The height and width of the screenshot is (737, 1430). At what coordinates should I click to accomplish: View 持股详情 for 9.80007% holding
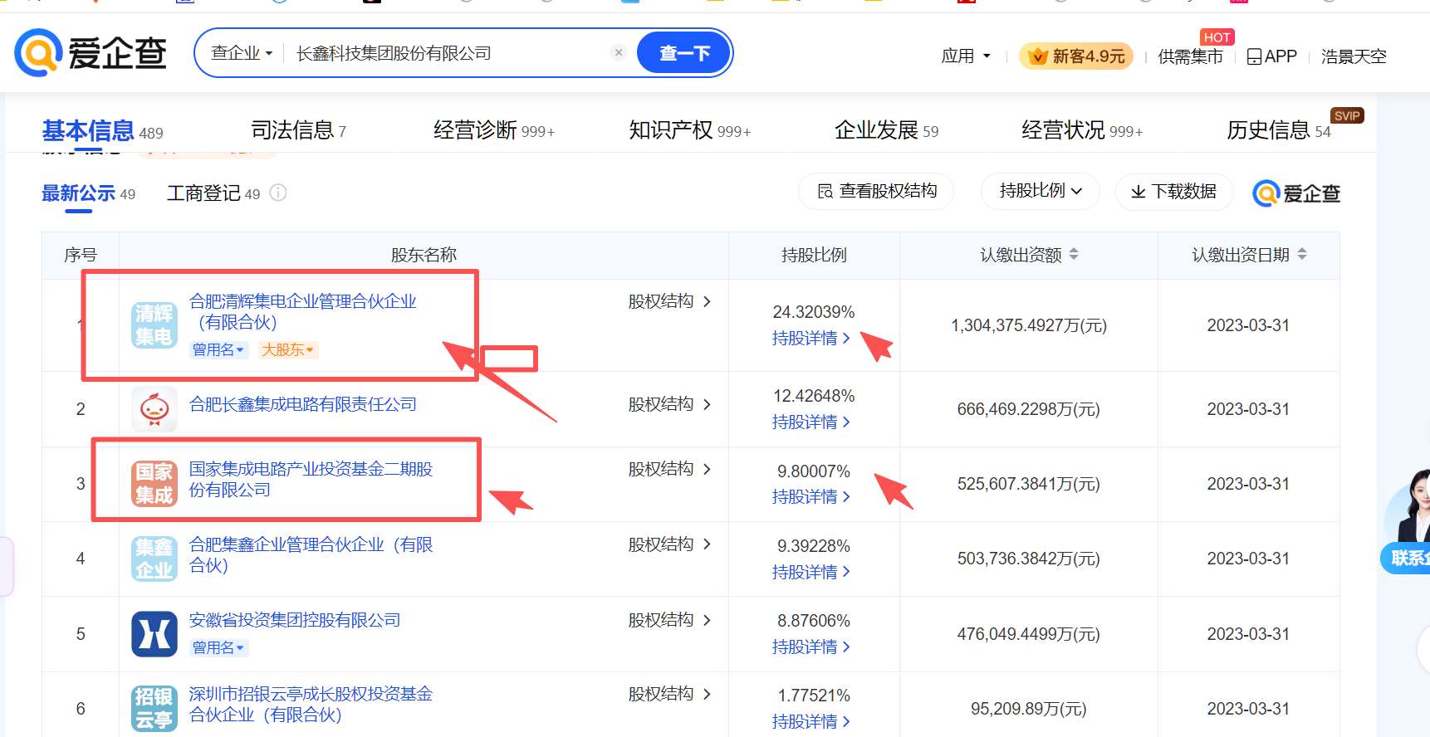tap(811, 496)
